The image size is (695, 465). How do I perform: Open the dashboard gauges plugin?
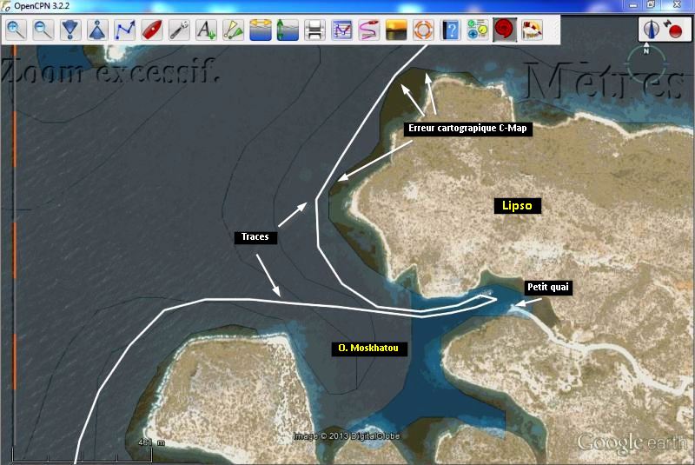476,30
